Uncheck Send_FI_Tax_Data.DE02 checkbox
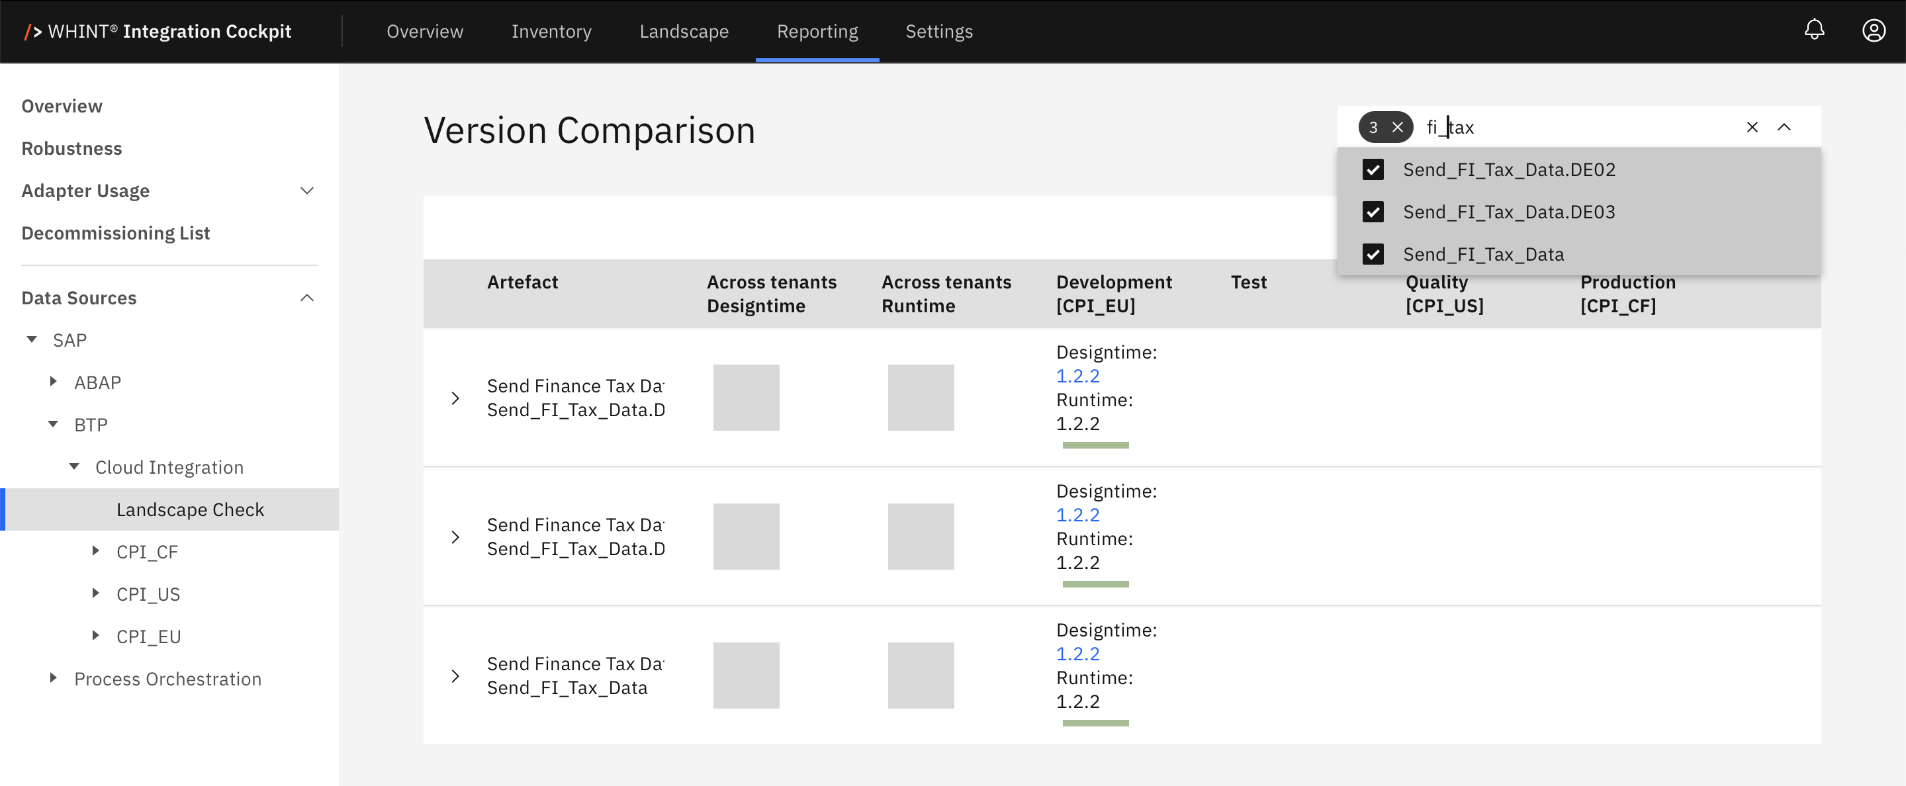This screenshot has width=1906, height=786. pyautogui.click(x=1373, y=169)
